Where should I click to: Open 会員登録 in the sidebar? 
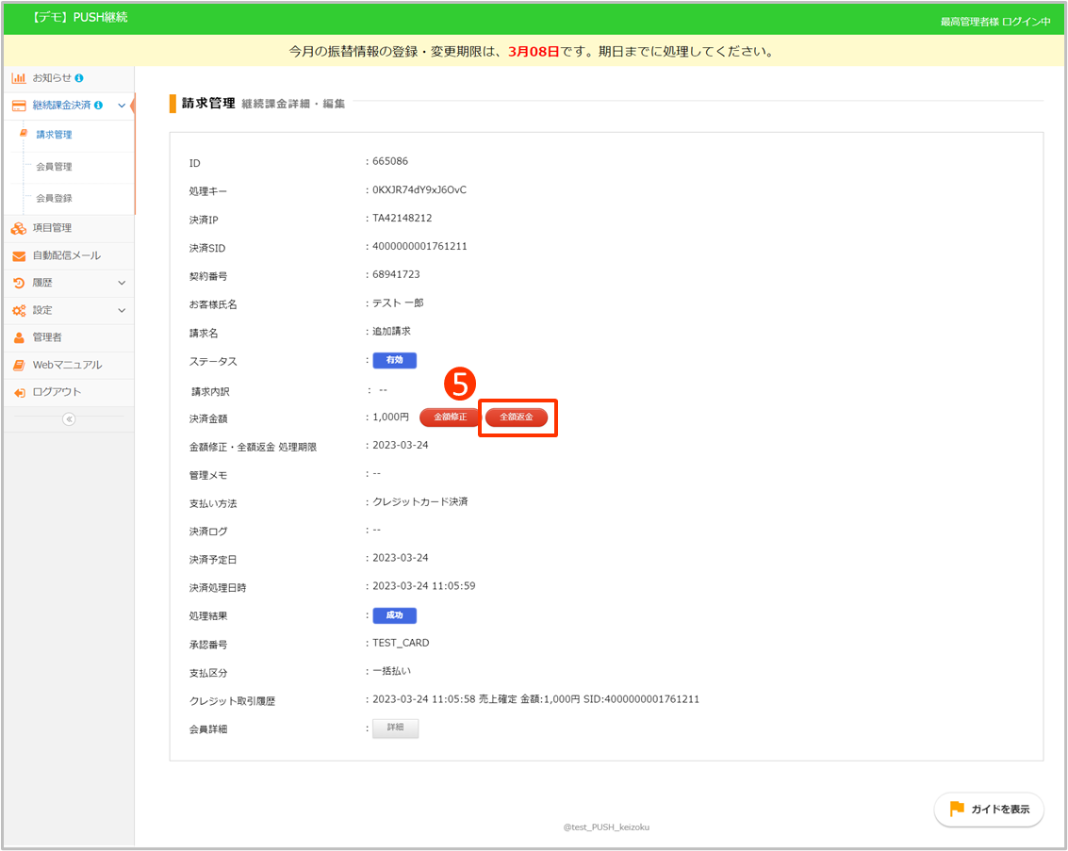pos(54,199)
